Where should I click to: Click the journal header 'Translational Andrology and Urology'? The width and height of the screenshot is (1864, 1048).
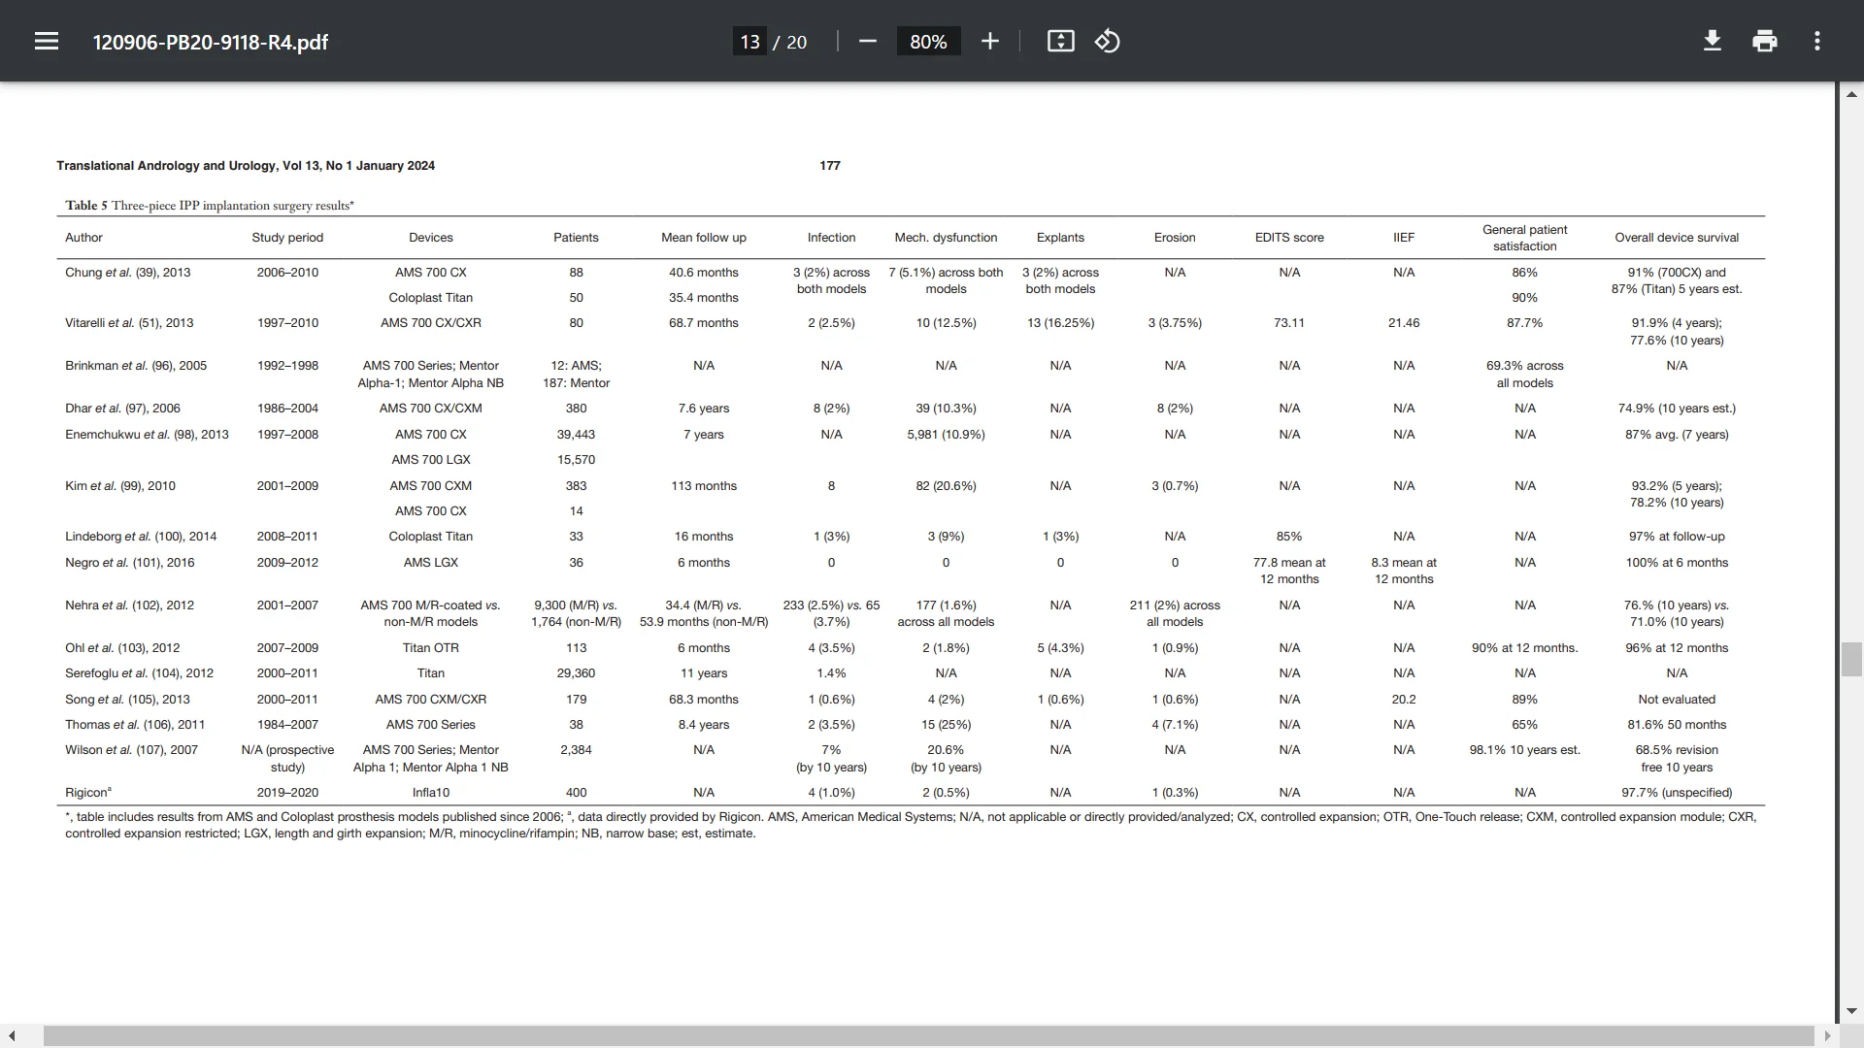(166, 166)
